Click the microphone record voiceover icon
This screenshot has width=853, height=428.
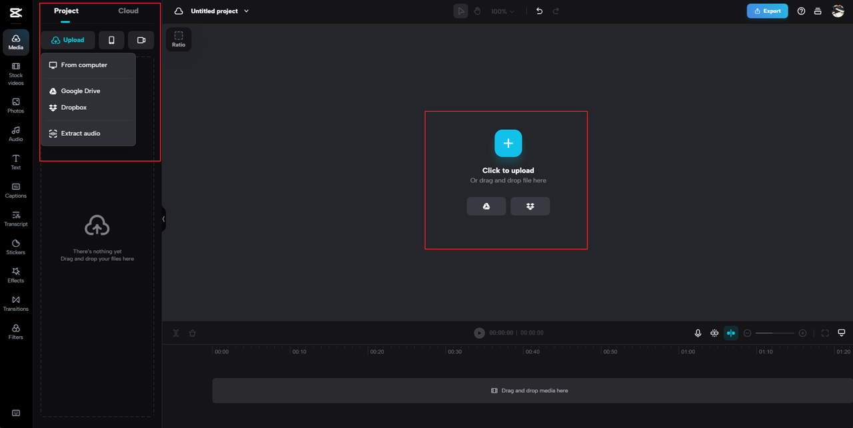coord(698,333)
